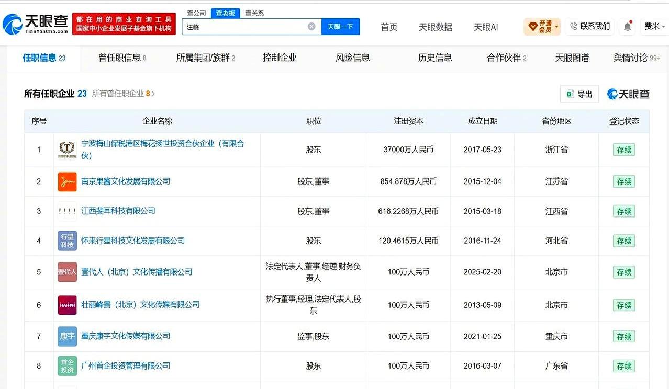This screenshot has width=669, height=389.
Task: Select the 查公司 search tab
Action: coord(196,13)
